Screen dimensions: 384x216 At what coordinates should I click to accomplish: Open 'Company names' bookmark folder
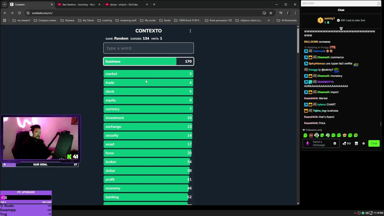[45, 20]
